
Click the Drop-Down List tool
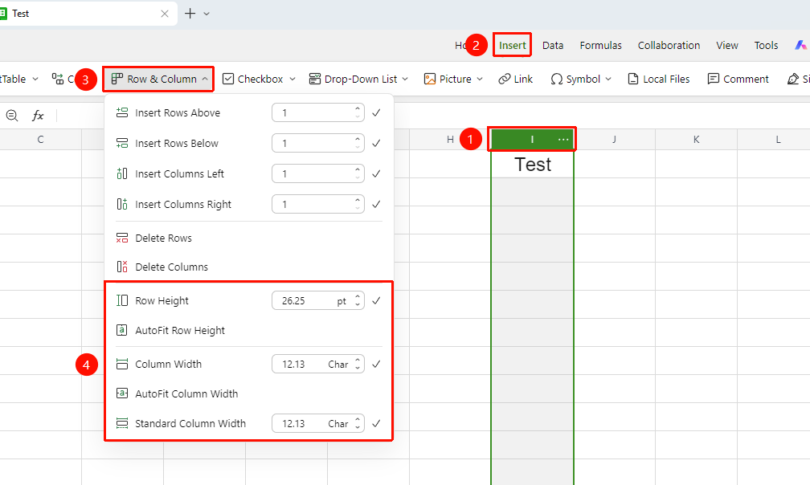[x=354, y=79]
